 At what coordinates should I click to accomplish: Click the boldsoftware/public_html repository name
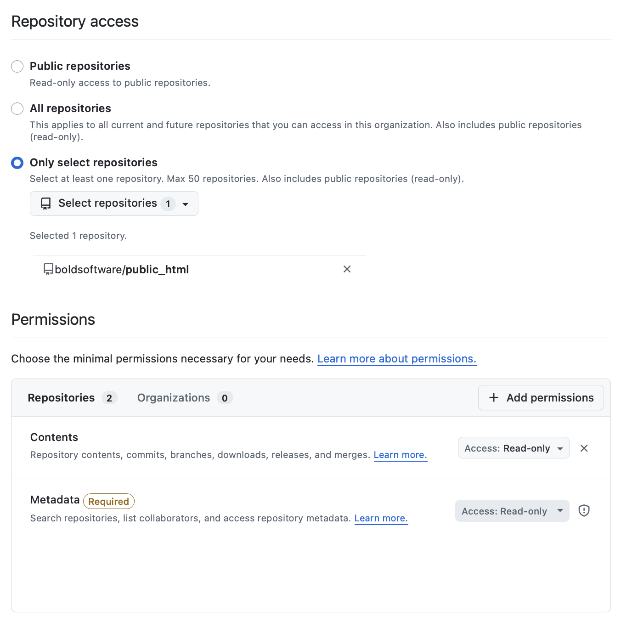coord(122,270)
